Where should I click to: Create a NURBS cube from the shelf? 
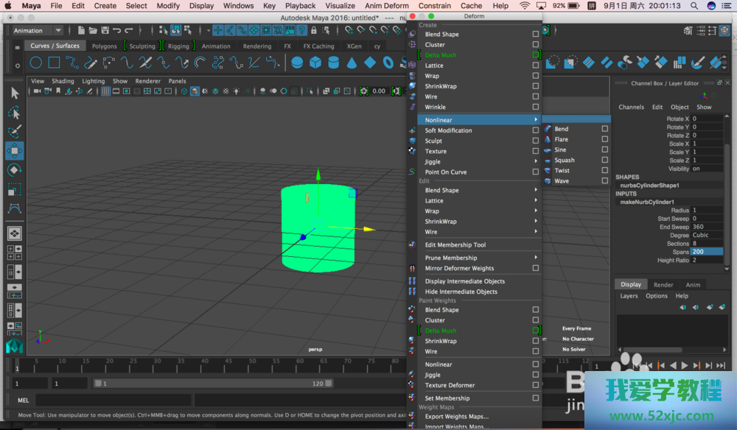[x=315, y=63]
